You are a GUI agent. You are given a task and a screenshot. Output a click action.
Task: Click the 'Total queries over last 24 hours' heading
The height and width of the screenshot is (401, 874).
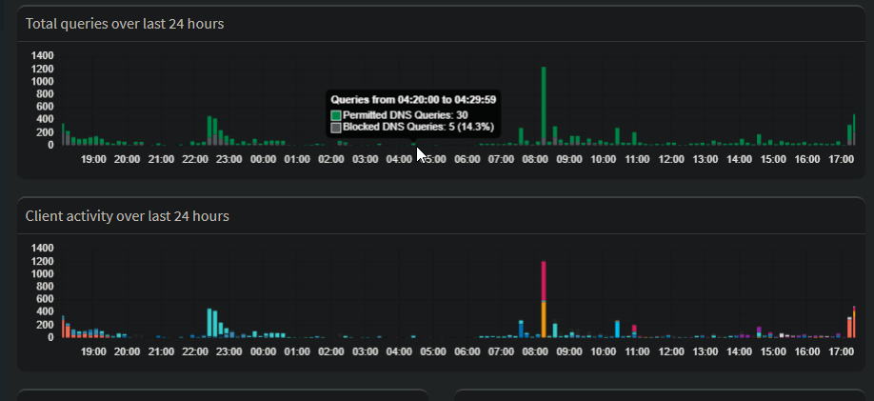pos(125,24)
